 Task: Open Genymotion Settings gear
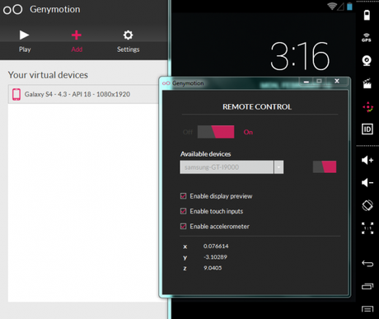(x=129, y=41)
